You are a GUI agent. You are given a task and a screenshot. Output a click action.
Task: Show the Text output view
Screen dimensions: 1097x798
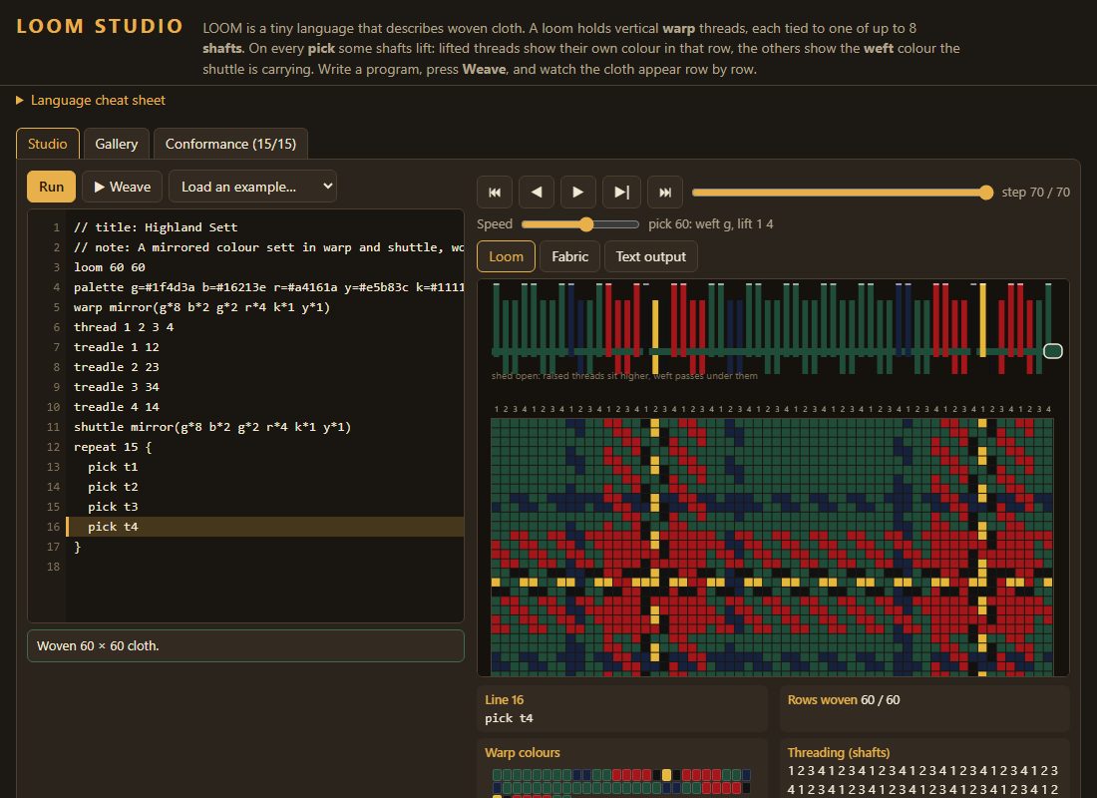click(x=650, y=256)
